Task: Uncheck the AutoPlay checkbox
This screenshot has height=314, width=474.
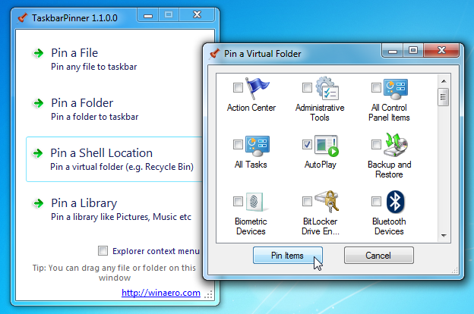Action: pyautogui.click(x=307, y=144)
